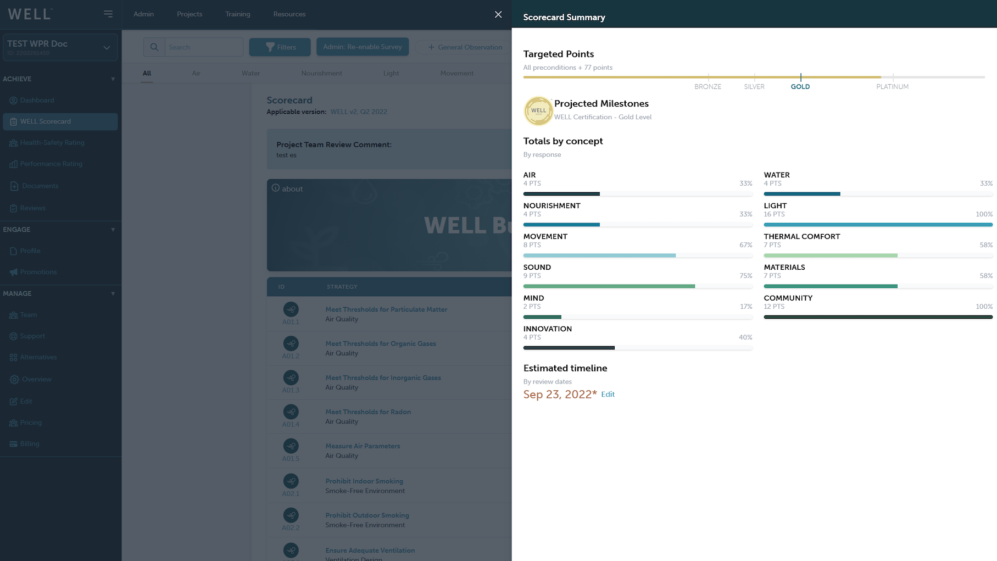Switch to the Water tab

click(250, 73)
